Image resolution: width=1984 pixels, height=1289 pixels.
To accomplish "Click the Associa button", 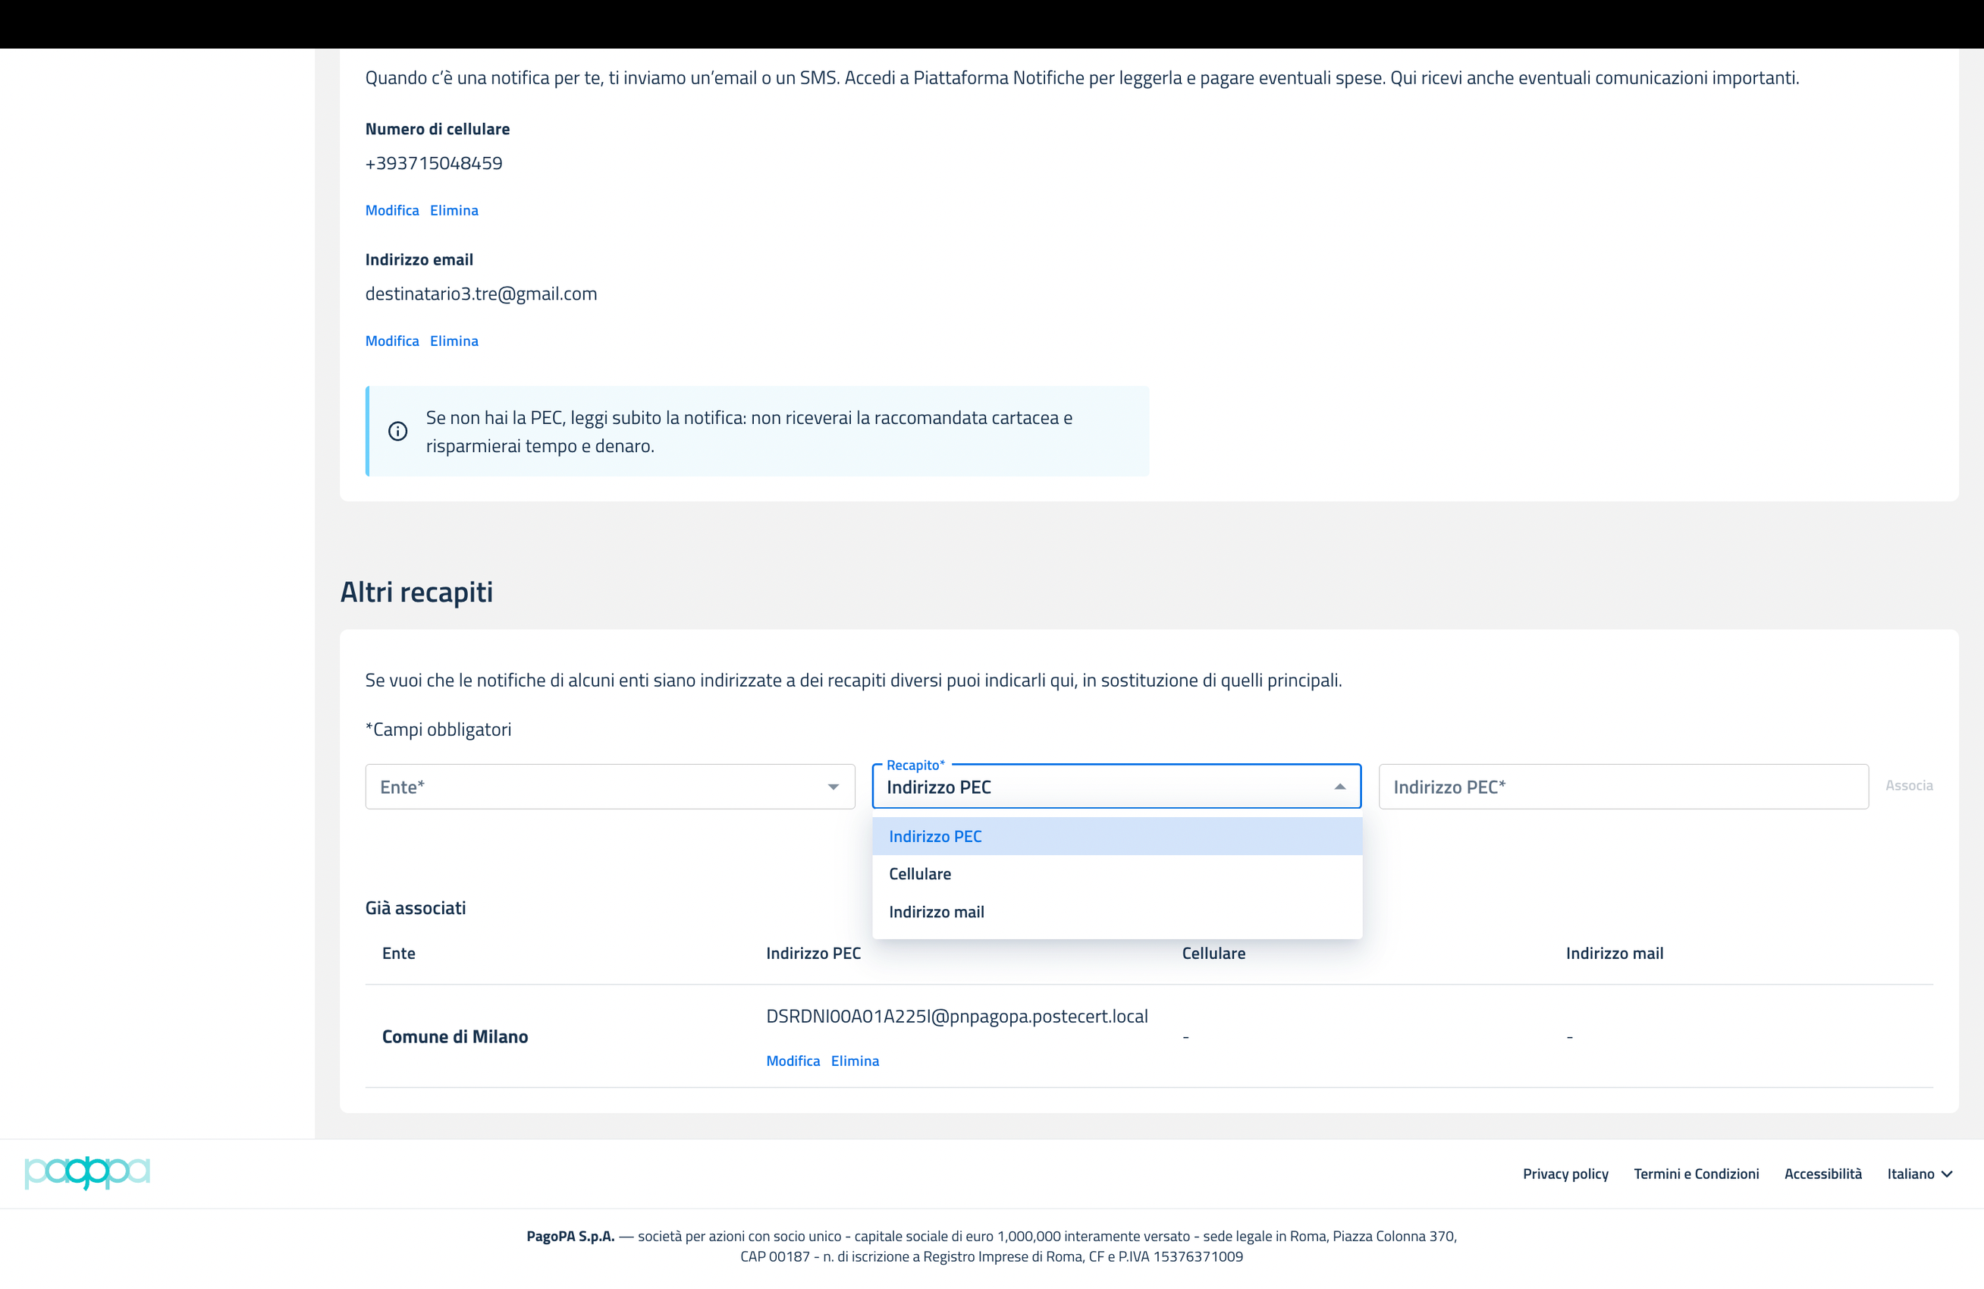I will click(x=1908, y=785).
